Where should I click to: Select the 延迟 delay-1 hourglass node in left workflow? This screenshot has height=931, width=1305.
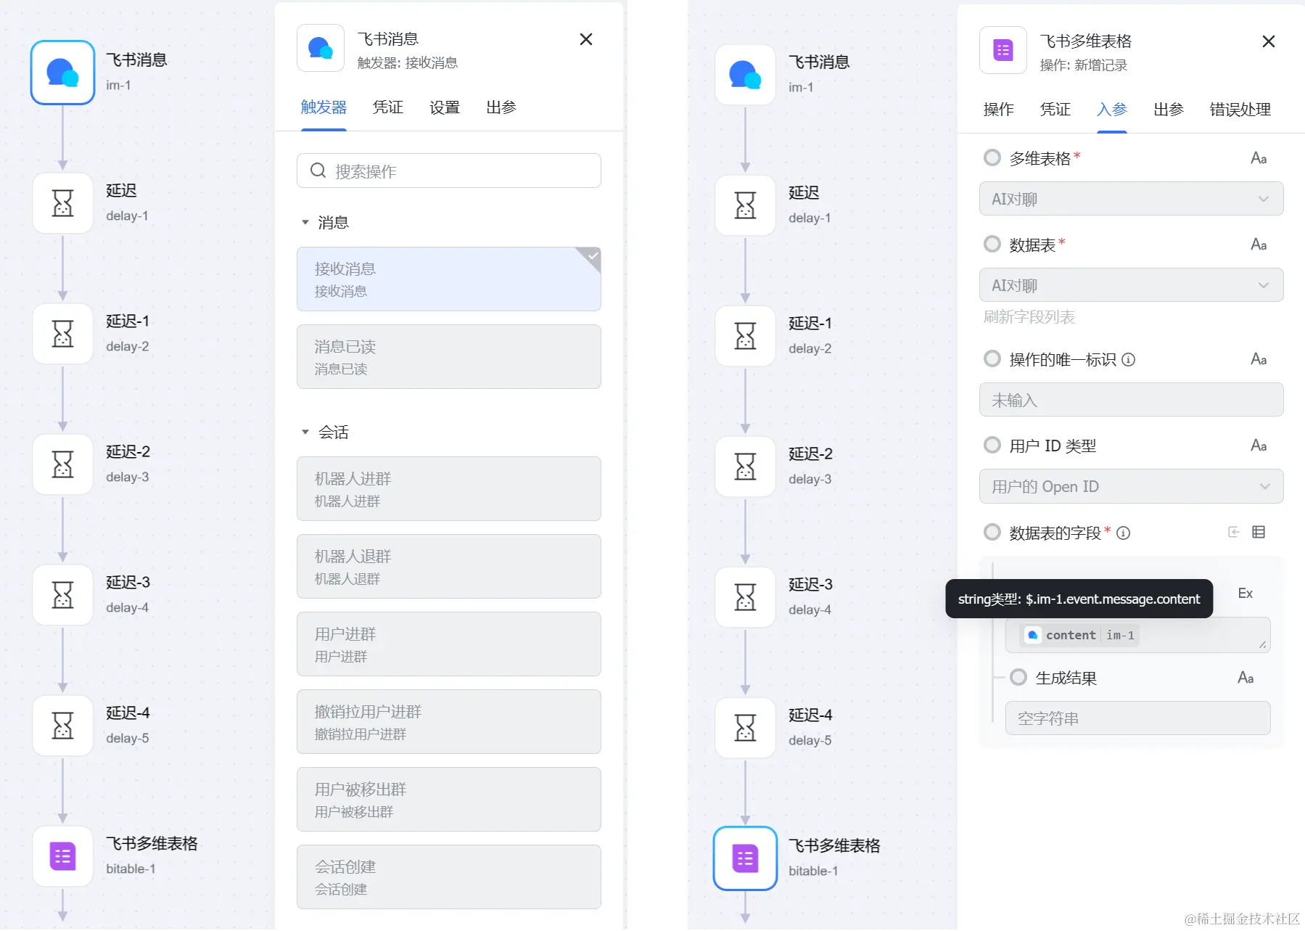62,203
